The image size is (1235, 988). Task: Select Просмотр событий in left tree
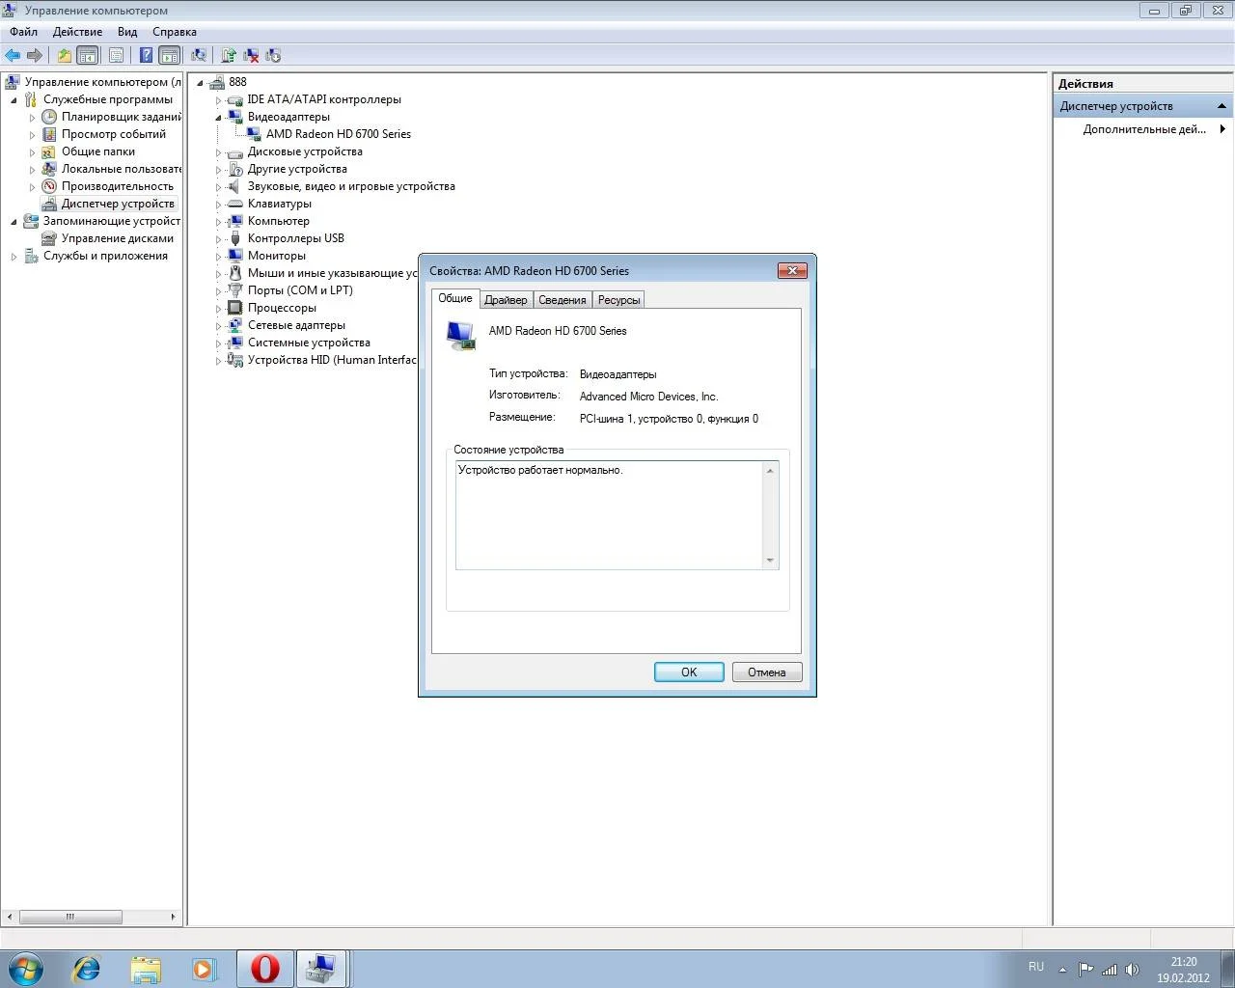(x=114, y=134)
